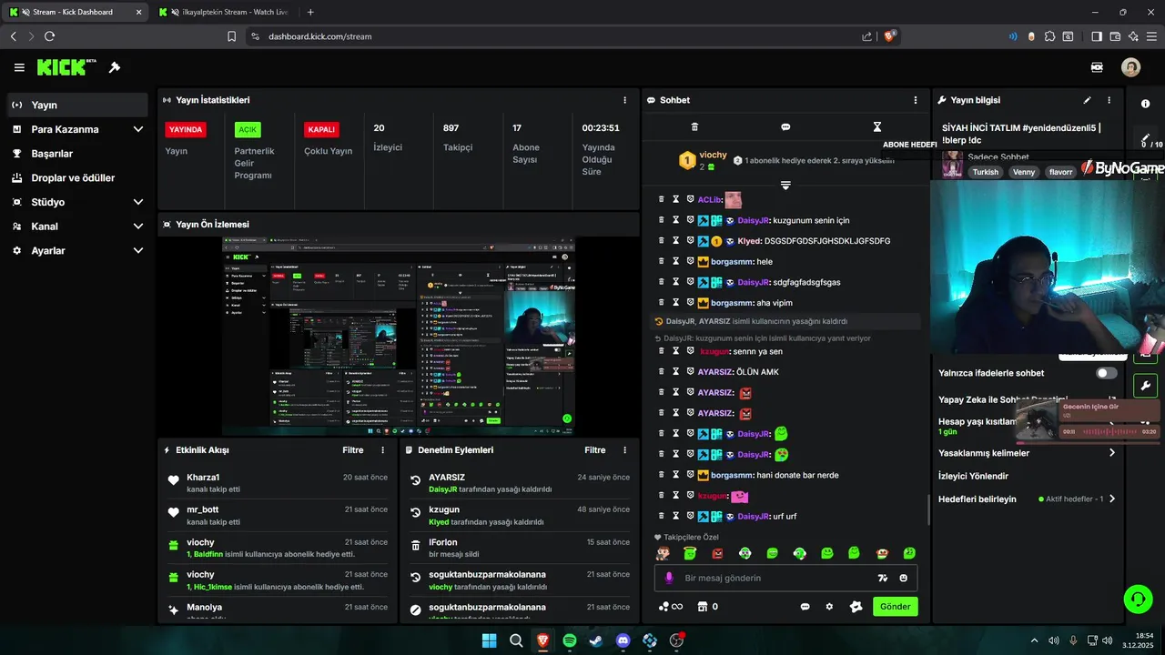
Task: Toggle 'Yalnızca ifadelerle sohbet' switch
Action: (x=1106, y=373)
